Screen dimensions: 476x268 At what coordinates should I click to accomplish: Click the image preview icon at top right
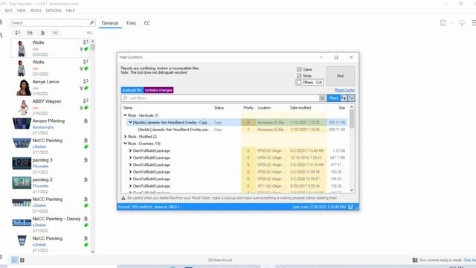point(443,23)
